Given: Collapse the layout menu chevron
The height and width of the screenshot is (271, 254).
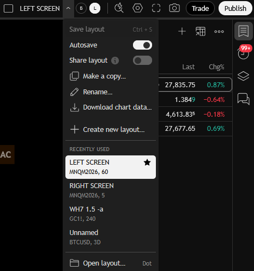Looking at the screenshot, I should pyautogui.click(x=68, y=8).
